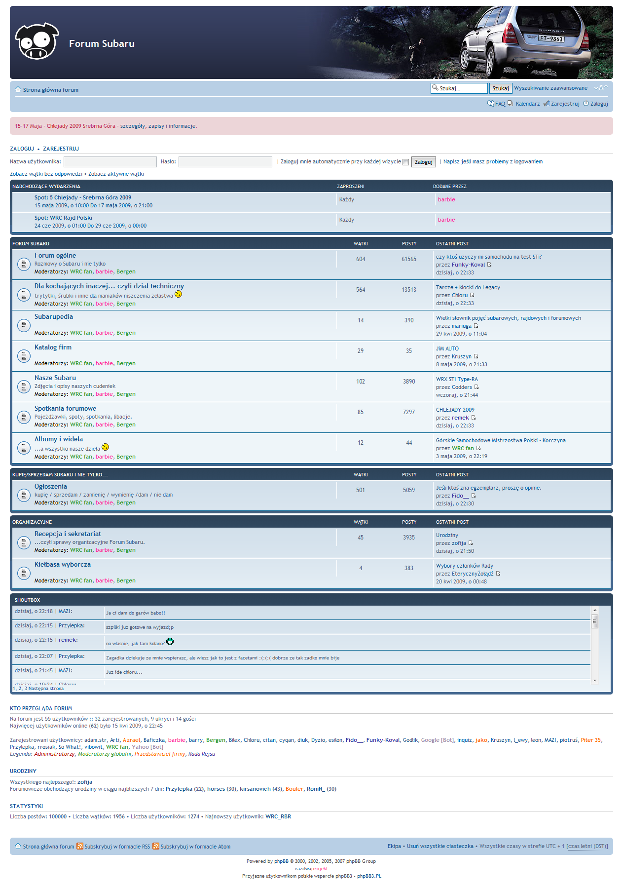This screenshot has height=888, width=623.
Task: Open the Forum ogólne forum folder icon
Action: 24,264
